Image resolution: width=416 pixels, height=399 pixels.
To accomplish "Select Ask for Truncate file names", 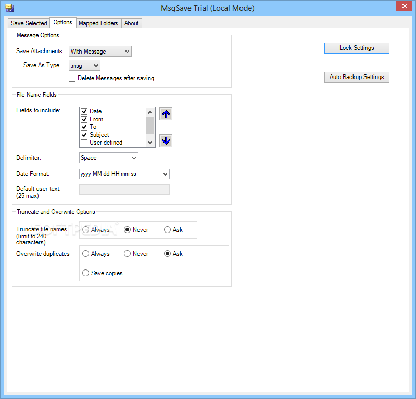I will tap(167, 229).
